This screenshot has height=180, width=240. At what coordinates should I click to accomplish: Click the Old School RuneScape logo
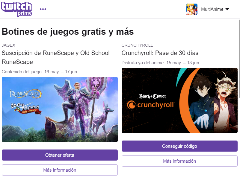coord(26,109)
